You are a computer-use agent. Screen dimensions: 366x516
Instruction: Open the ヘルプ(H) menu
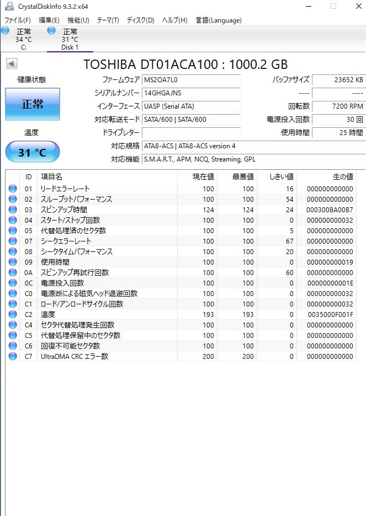tap(174, 20)
